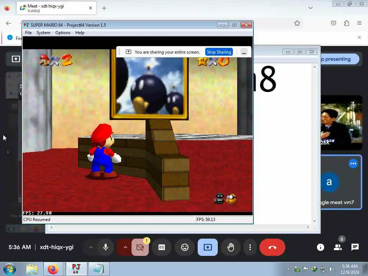Open meeting details info icon
Viewport: 368px width, 276px height.
point(320,247)
